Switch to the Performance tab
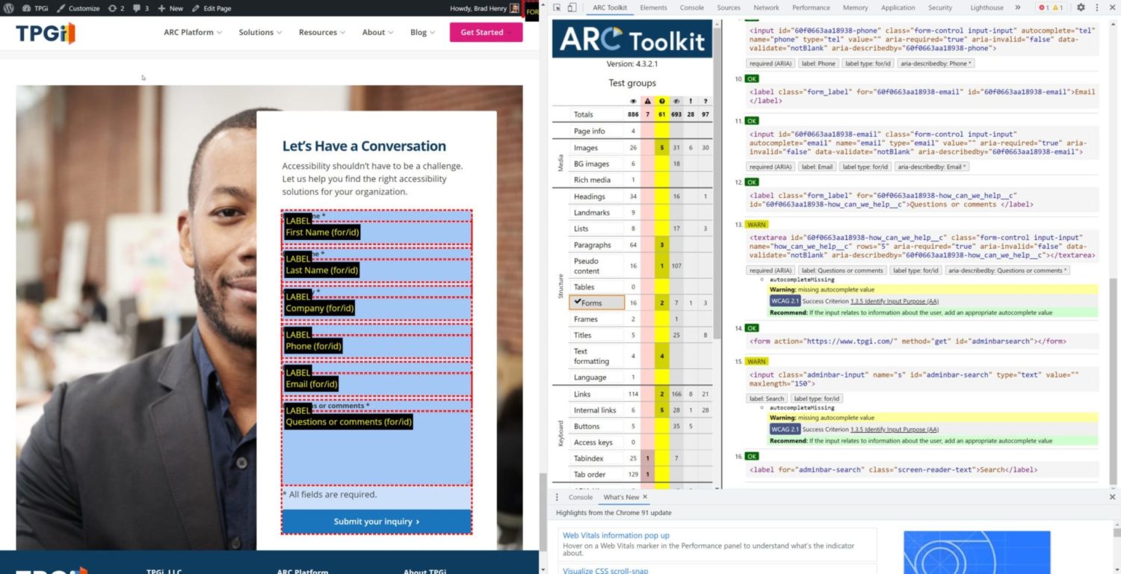Viewport: 1121px width, 574px height. (811, 7)
